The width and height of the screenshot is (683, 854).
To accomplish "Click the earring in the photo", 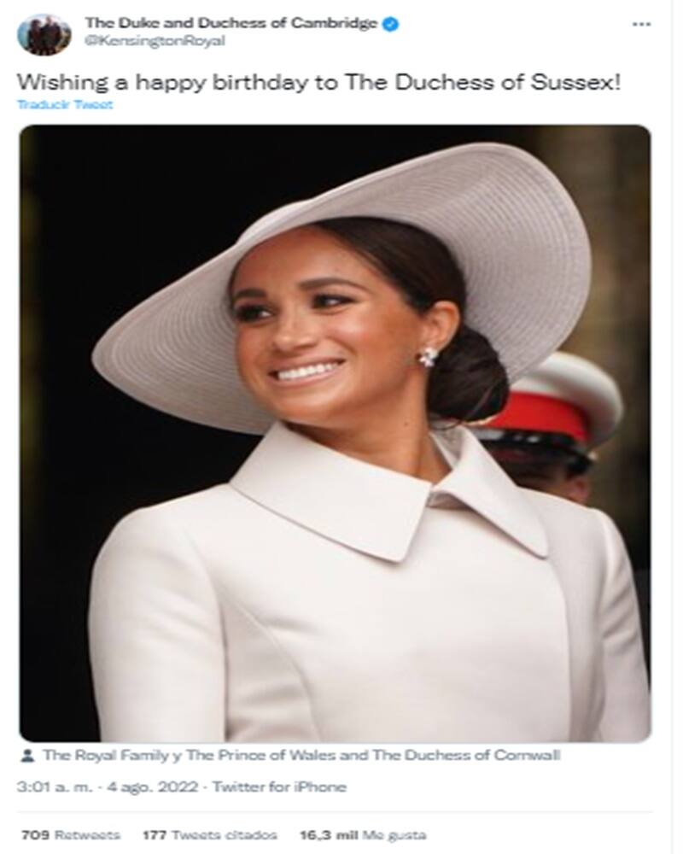I will (x=428, y=357).
